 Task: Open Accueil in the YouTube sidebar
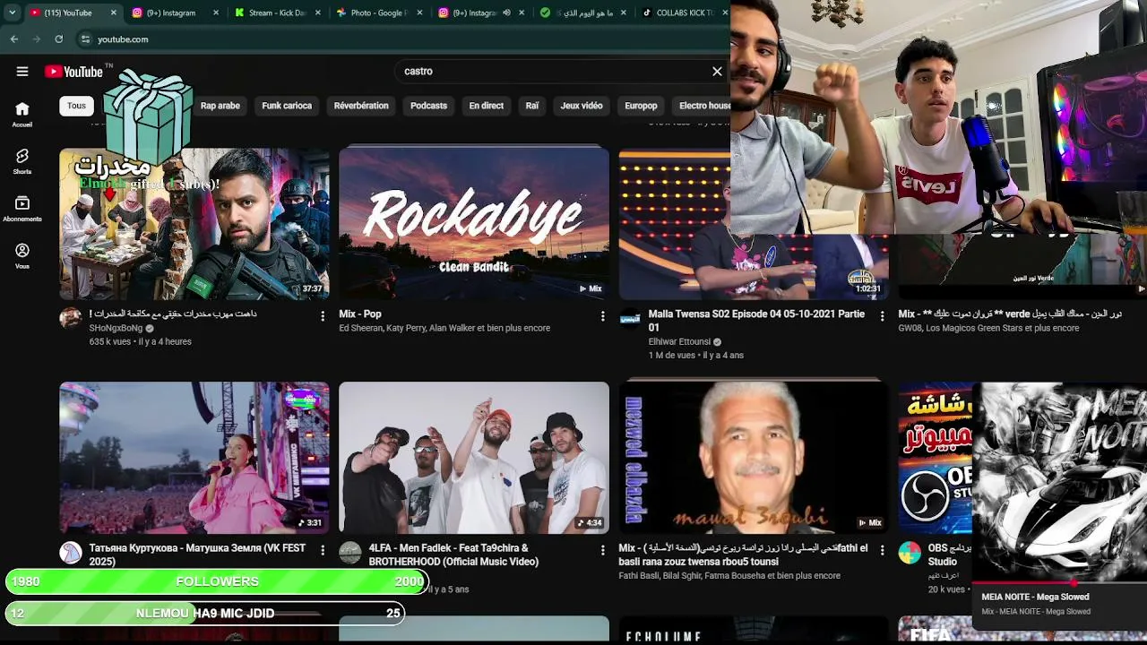pyautogui.click(x=22, y=114)
